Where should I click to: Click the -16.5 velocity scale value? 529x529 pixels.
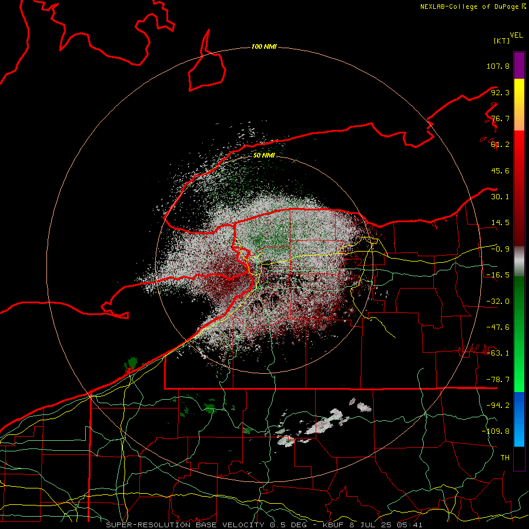coord(498,275)
